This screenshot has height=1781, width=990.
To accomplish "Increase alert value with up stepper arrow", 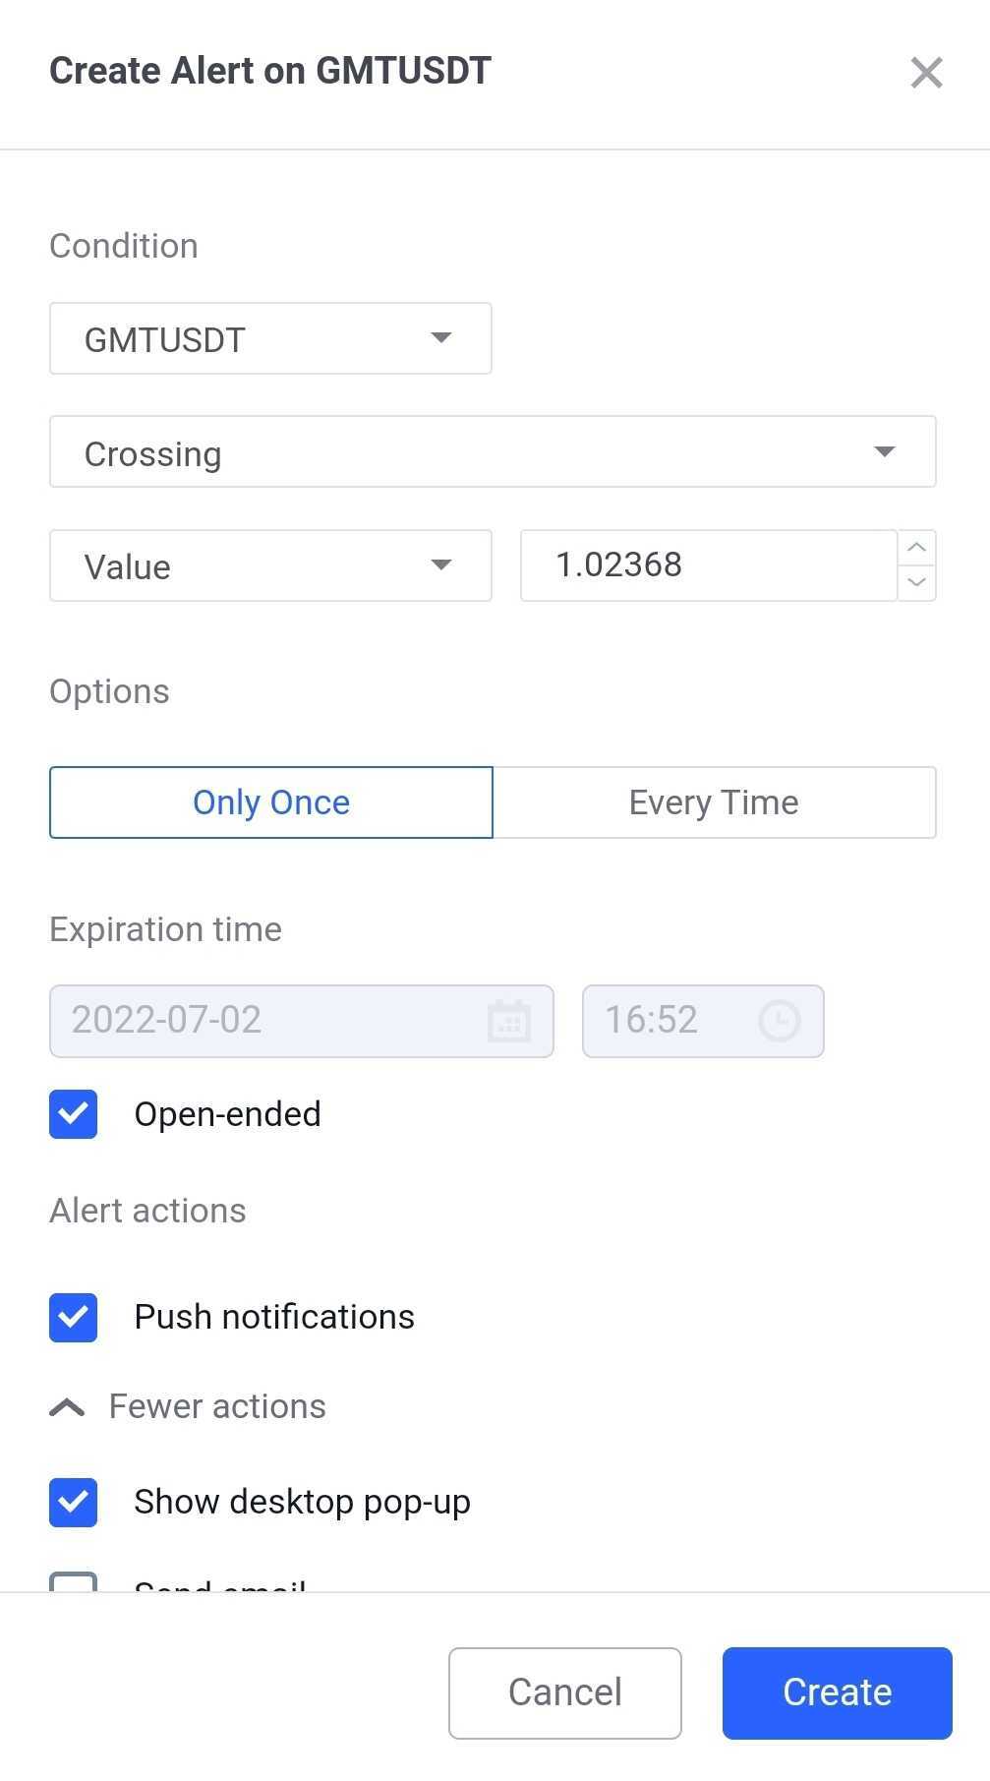I will point(915,548).
